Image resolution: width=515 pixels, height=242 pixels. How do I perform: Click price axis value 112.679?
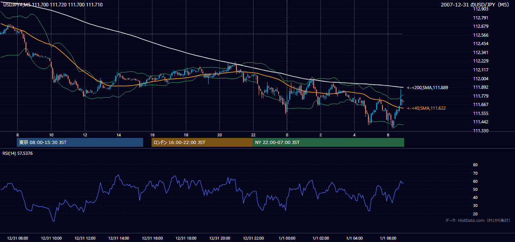click(x=481, y=26)
